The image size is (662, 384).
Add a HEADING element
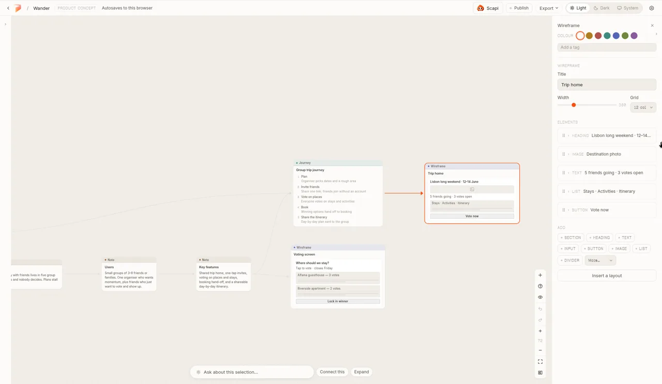point(599,238)
